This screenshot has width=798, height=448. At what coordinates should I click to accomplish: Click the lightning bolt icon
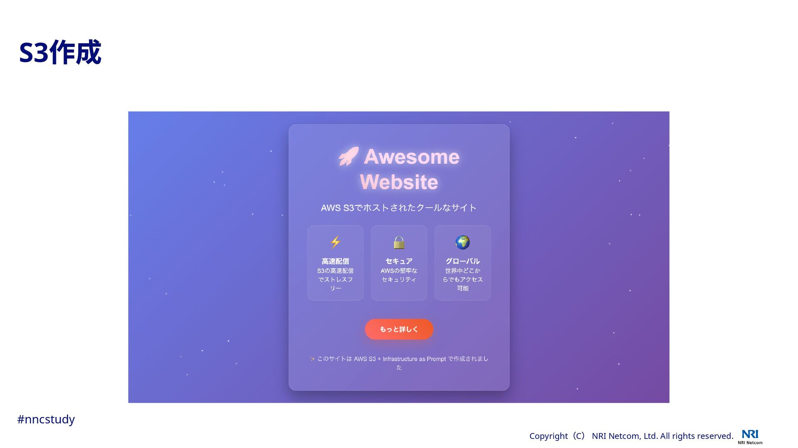coord(335,242)
